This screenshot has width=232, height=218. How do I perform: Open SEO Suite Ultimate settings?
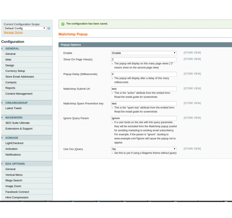click(x=27, y=123)
